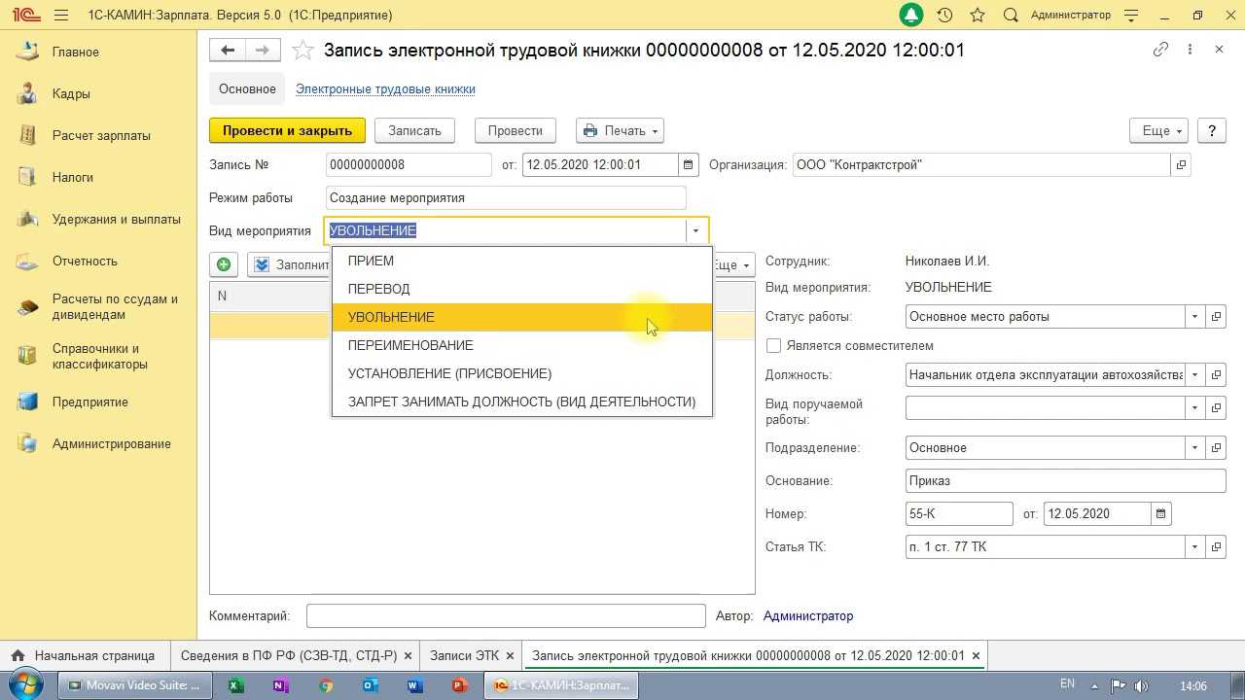Open Электронные трудовые книжки link
This screenshot has width=1245, height=700.
point(385,89)
